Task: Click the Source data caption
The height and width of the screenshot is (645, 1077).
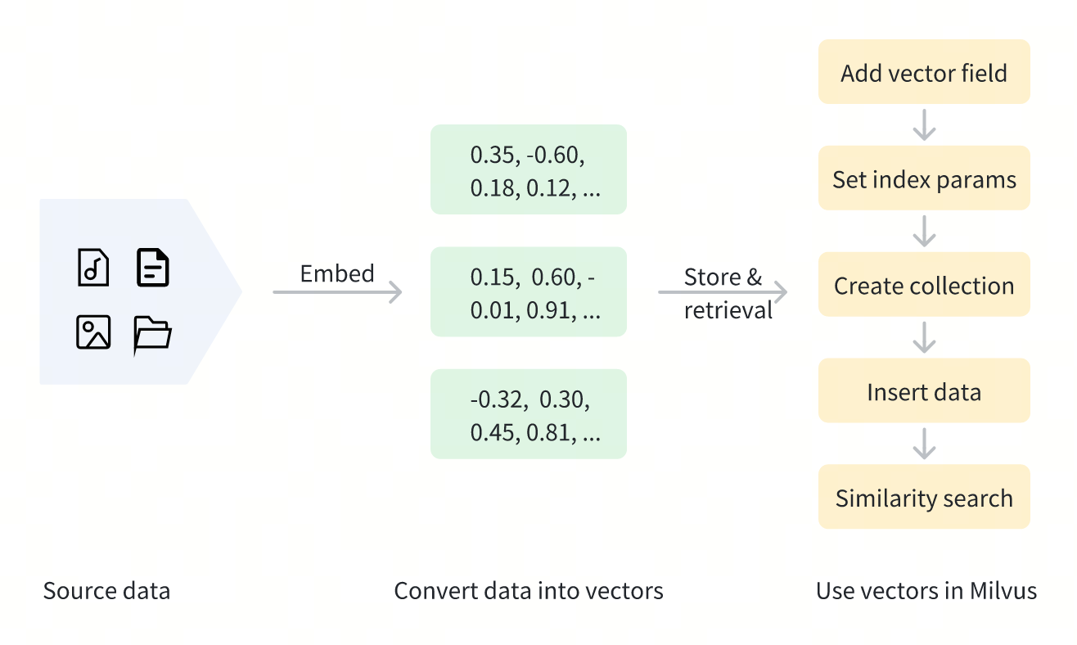Action: (x=106, y=591)
